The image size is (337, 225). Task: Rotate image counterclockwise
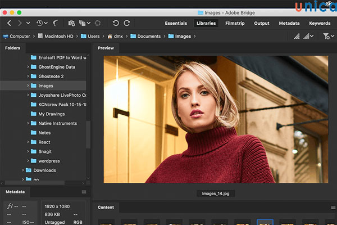point(116,23)
